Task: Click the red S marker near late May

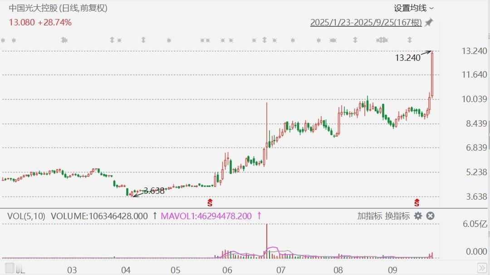Action: 210,202
